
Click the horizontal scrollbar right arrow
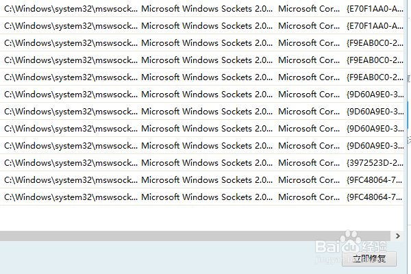(x=397, y=235)
